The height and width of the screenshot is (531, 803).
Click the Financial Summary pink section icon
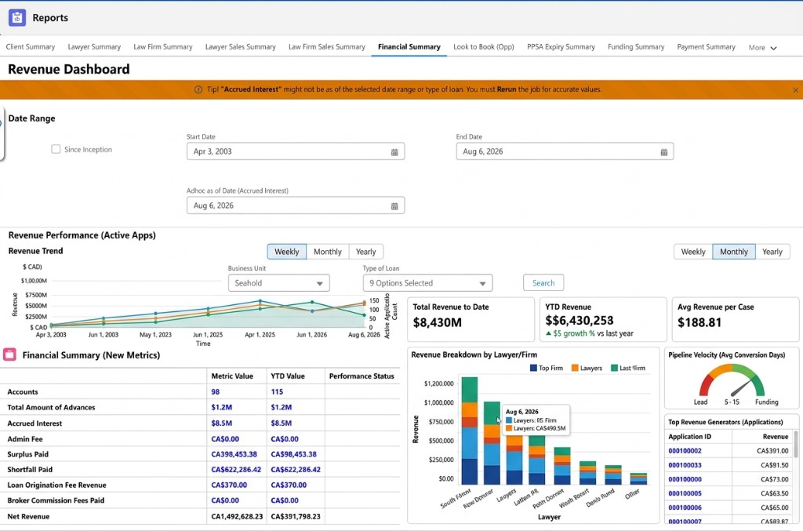(x=9, y=355)
